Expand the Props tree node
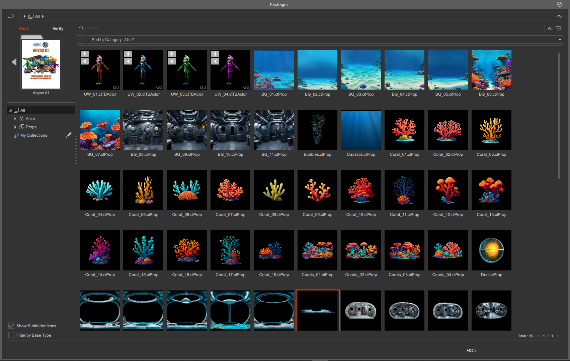The image size is (570, 361). pos(15,127)
